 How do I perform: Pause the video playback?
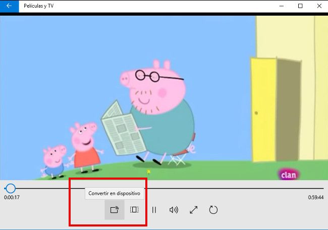(154, 210)
